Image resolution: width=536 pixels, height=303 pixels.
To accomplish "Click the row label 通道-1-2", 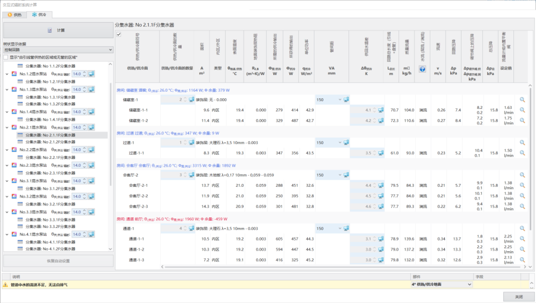I will pyautogui.click(x=136, y=249).
